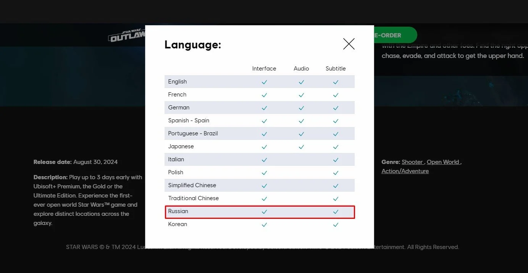Close the Language dialog with the X icon
This screenshot has width=528, height=273.
point(349,44)
